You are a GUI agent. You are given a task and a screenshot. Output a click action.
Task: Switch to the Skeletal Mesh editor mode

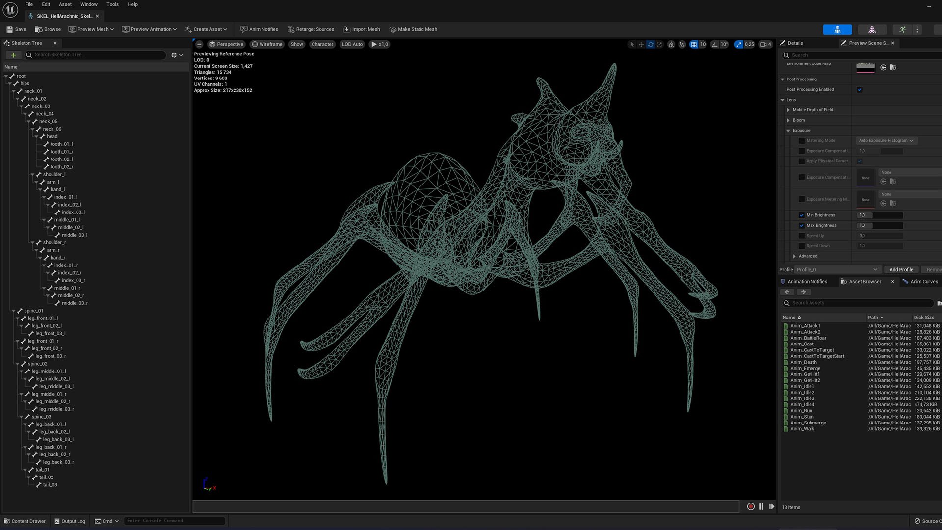(x=872, y=29)
